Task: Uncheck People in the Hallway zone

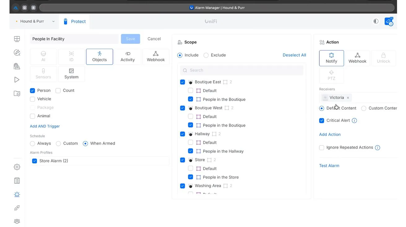Action: point(191,151)
